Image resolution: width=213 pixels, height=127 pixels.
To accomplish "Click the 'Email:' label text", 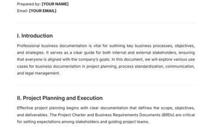I will click(22, 11).
